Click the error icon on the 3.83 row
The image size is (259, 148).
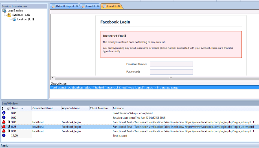[4, 122]
